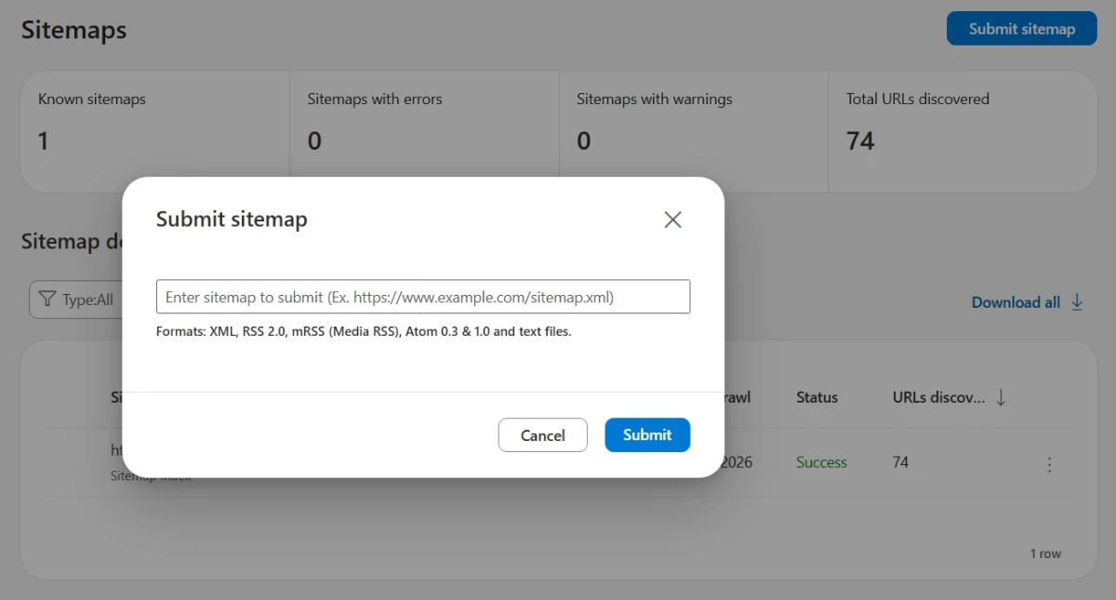1116x600 pixels.
Task: Click the 74 URLs discovered cell
Action: [x=900, y=462]
